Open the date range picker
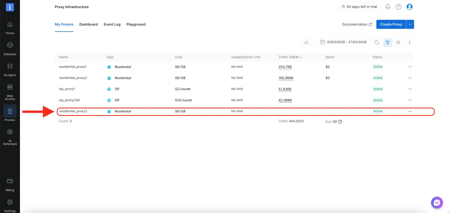The width and height of the screenshot is (449, 213). pyautogui.click(x=343, y=42)
